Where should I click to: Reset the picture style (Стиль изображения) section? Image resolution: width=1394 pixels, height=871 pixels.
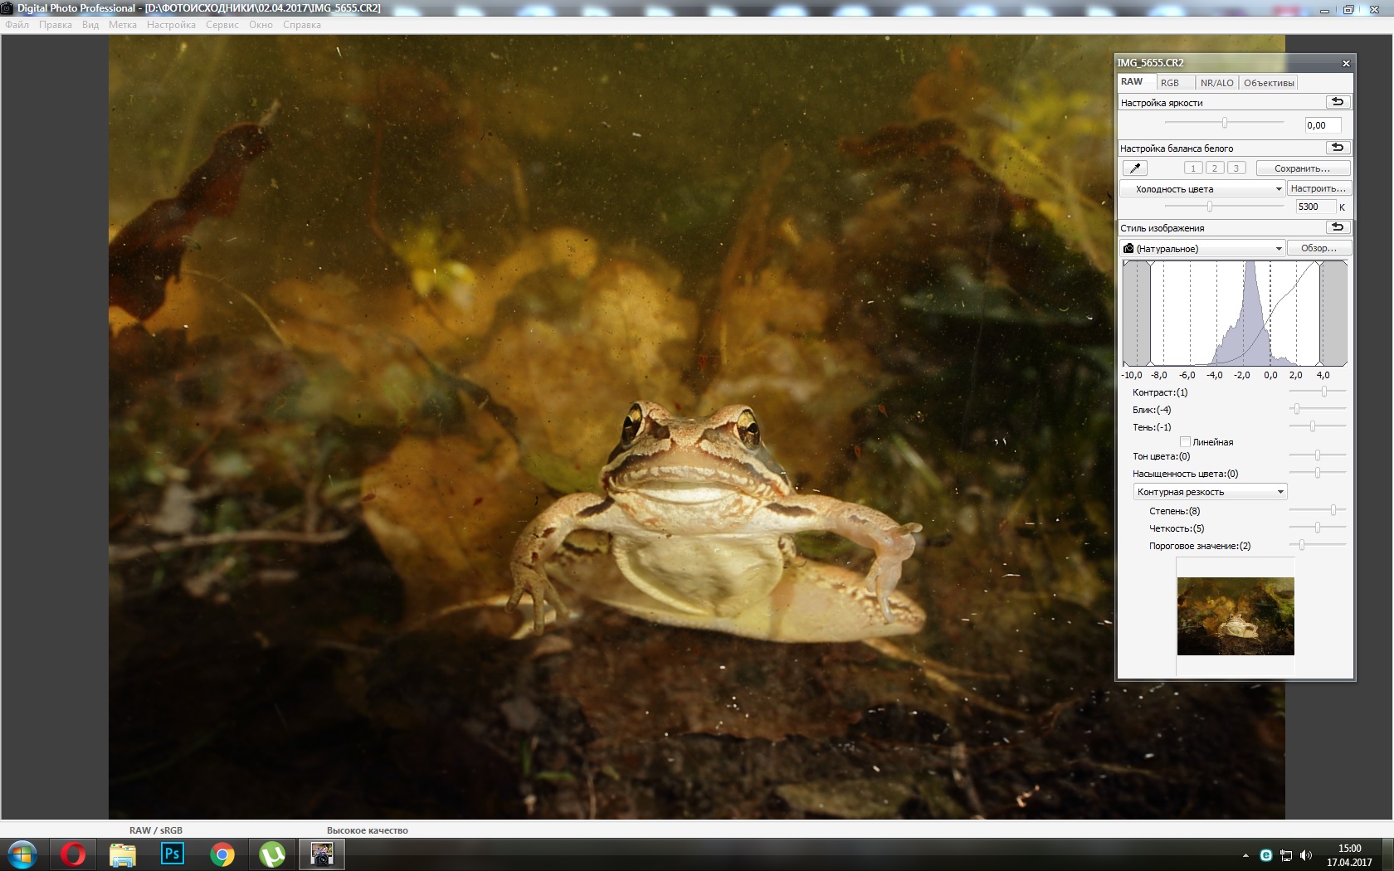click(x=1338, y=227)
